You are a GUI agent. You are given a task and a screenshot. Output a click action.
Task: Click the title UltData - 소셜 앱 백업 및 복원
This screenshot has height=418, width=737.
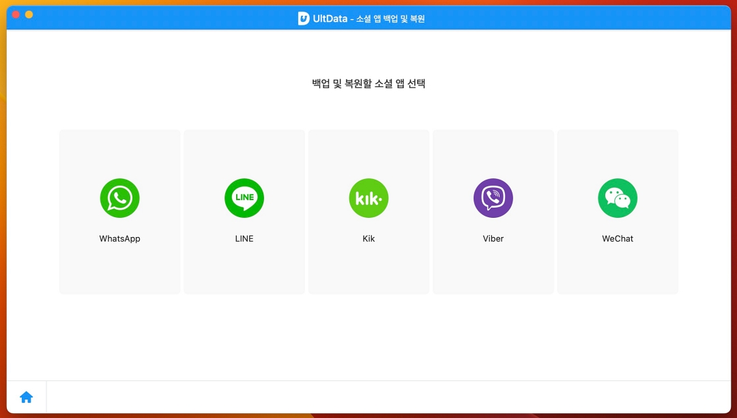click(x=369, y=19)
